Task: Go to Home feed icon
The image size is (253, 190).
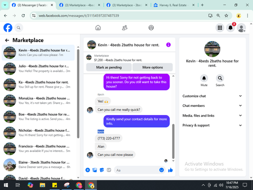Action: click(x=98, y=28)
